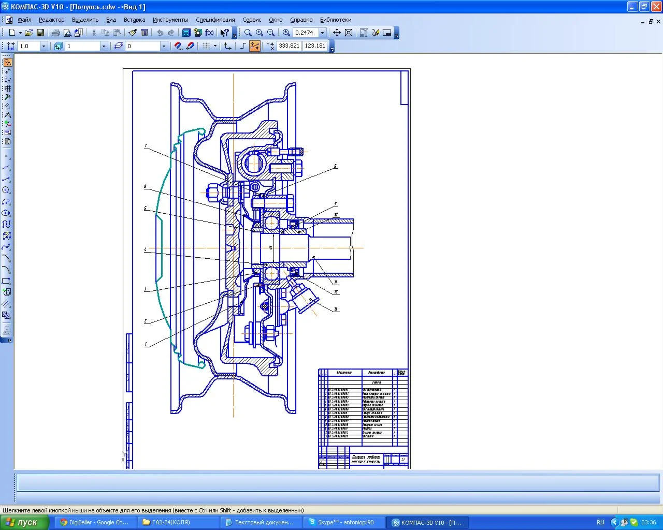This screenshot has width=663, height=530.
Task: Select the pan view crosshair arrows icon
Action: point(337,33)
